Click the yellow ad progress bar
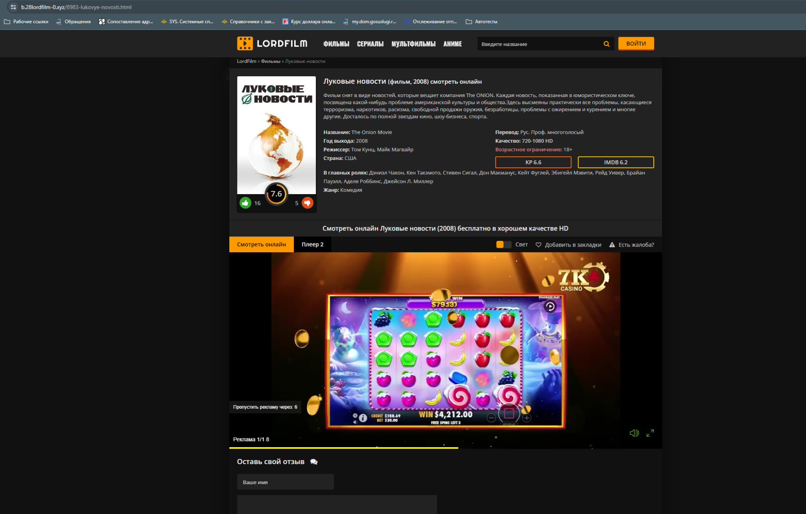Image resolution: width=806 pixels, height=514 pixels. point(343,448)
